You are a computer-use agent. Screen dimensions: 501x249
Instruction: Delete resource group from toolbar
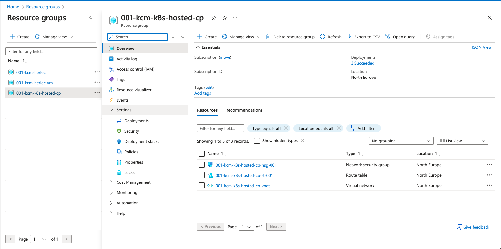click(290, 37)
